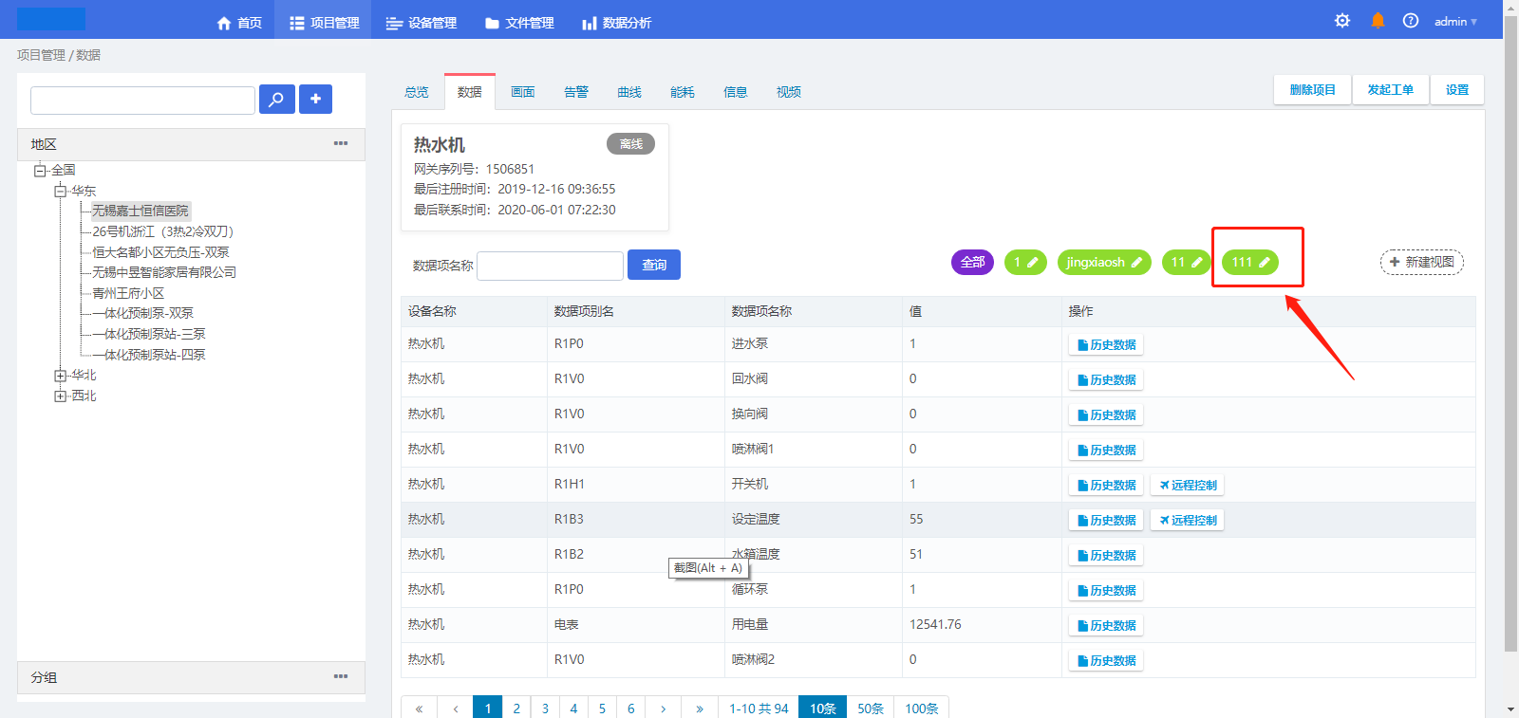The width and height of the screenshot is (1519, 718).
Task: Open the notification bell
Action: click(1378, 21)
